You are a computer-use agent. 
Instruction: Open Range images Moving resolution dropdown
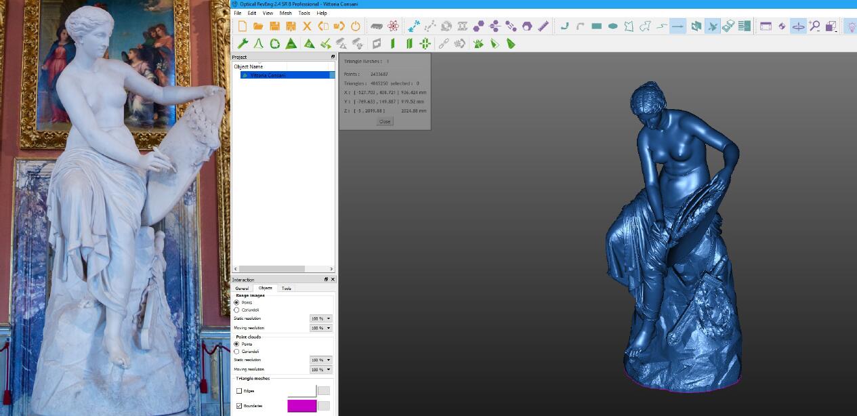pos(321,328)
